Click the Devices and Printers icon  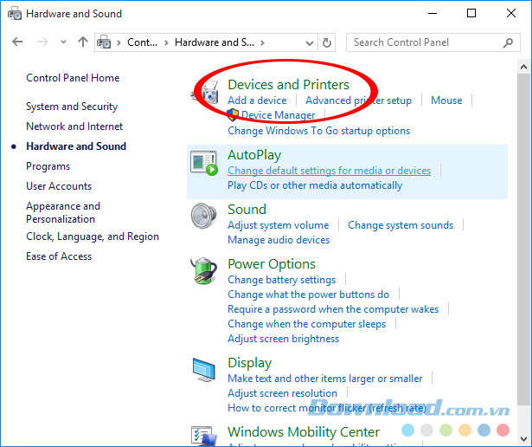click(x=205, y=93)
